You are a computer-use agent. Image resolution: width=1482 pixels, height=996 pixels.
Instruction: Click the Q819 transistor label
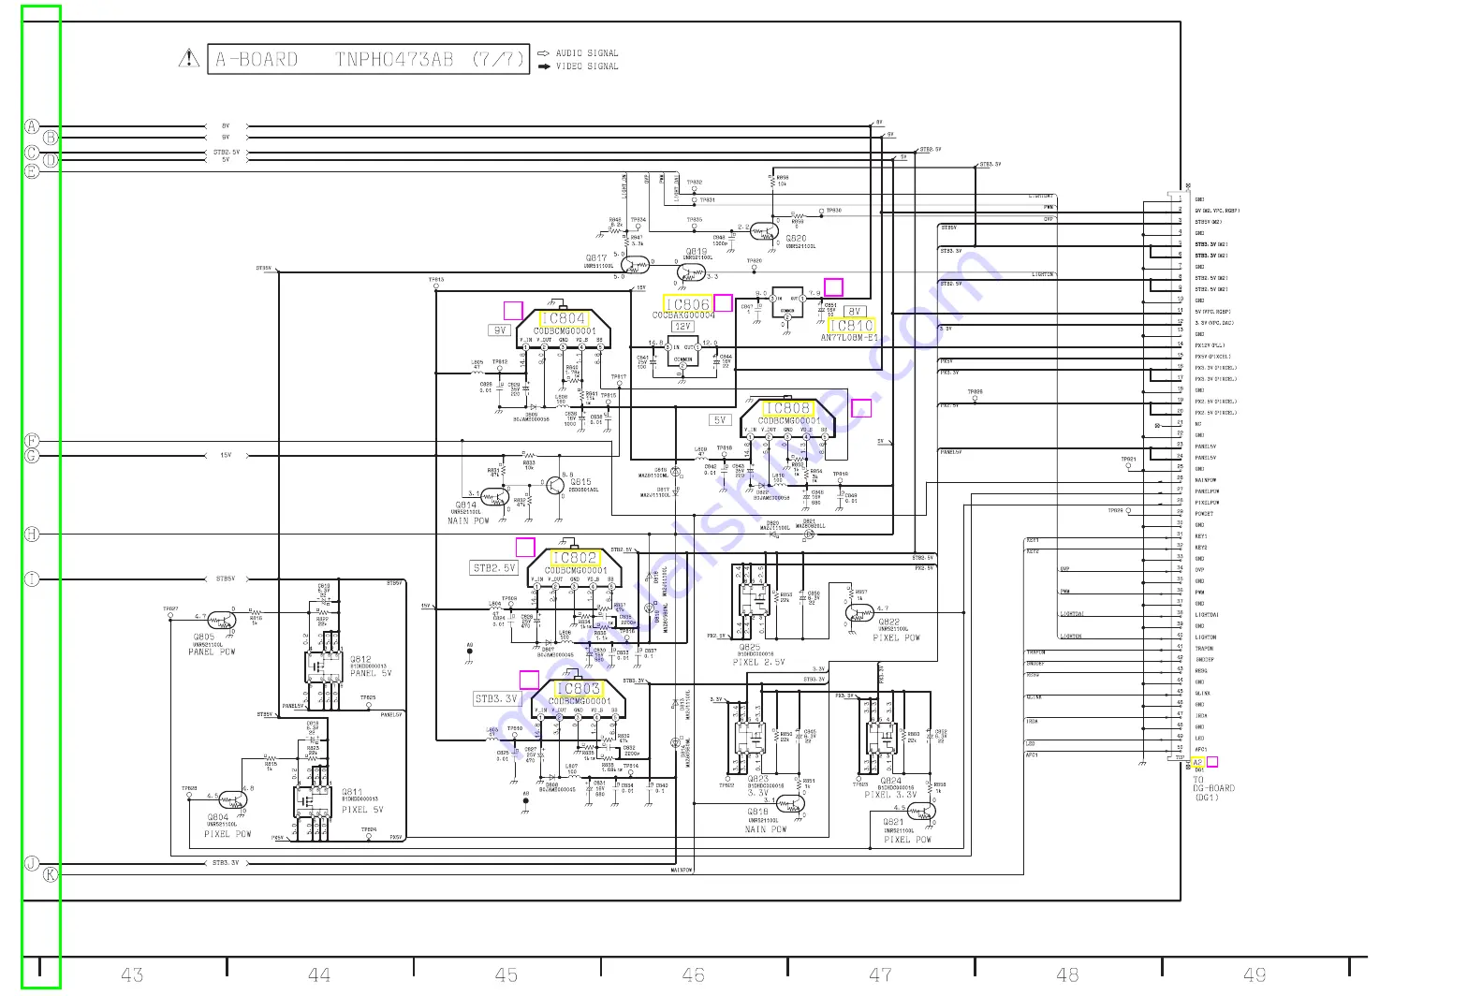coord(697,252)
